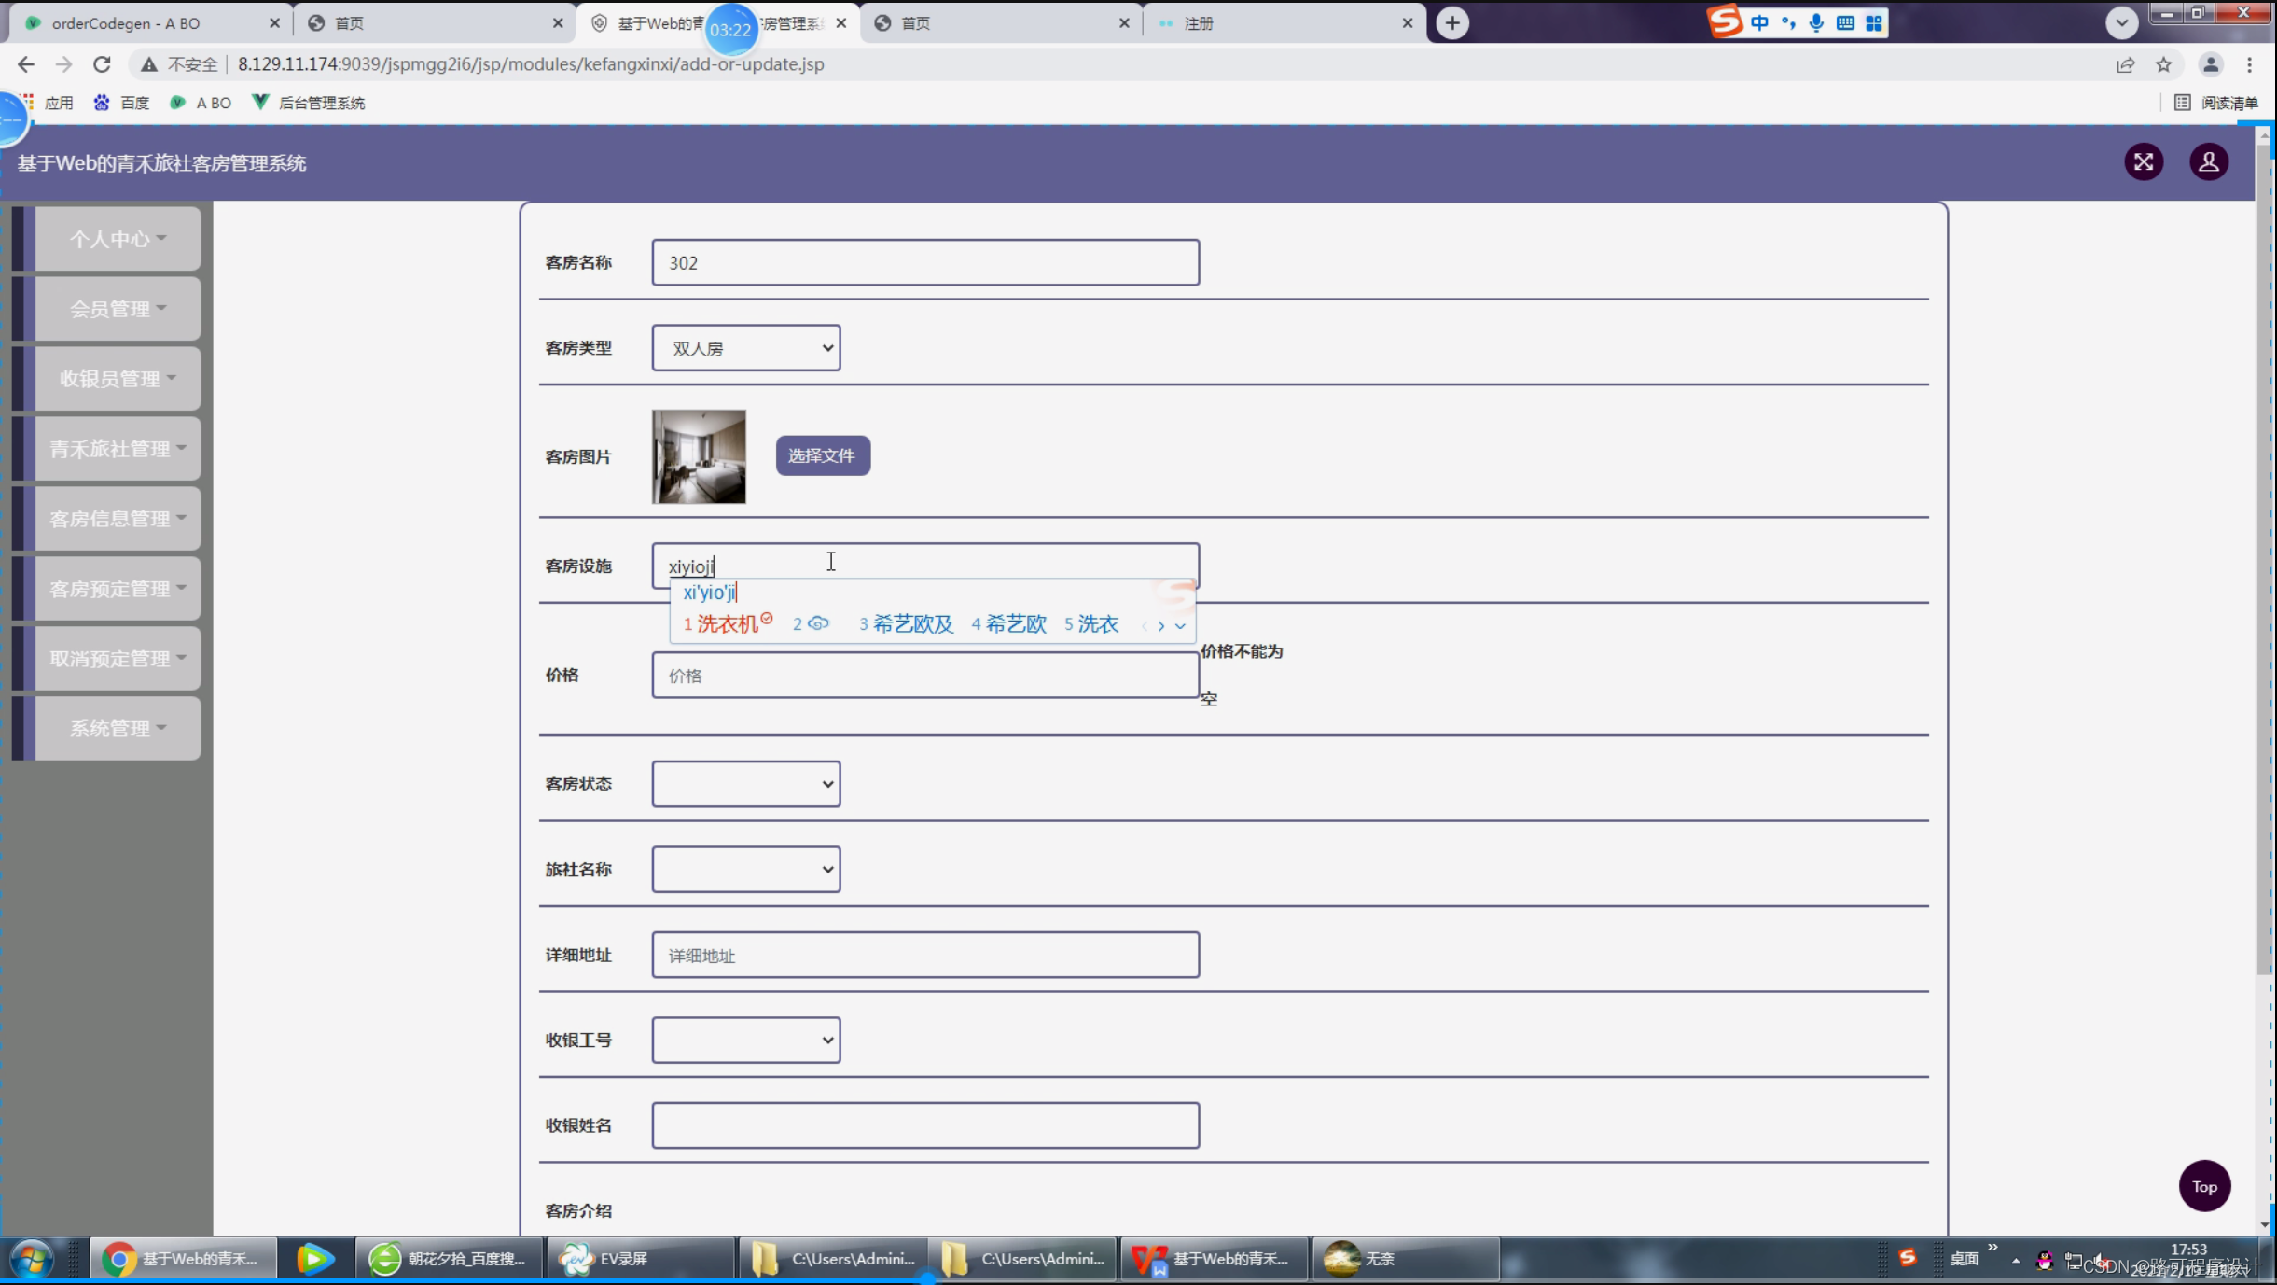2277x1285 pixels.
Task: Expand IME candidate list arrow
Action: [x=1180, y=626]
